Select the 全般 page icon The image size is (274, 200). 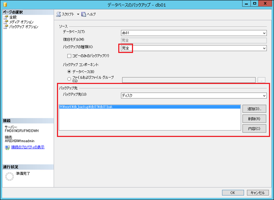click(x=6, y=17)
